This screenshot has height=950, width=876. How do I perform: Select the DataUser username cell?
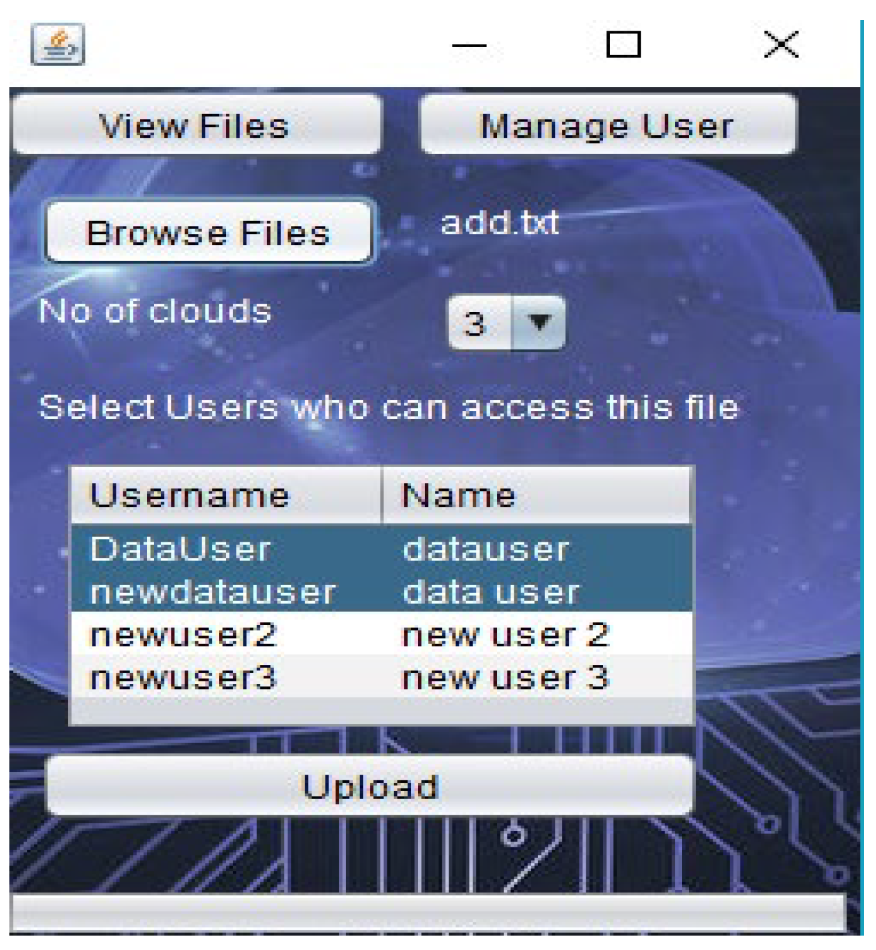[181, 549]
